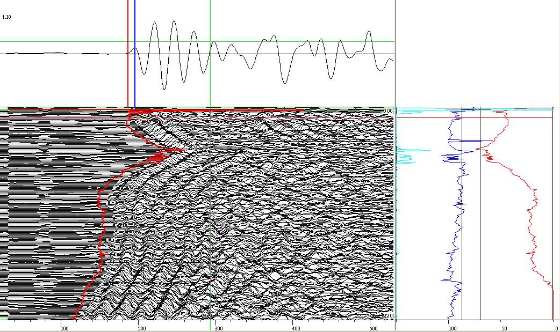560x332 pixels.
Task: Click the 200 tick on seismic time axis
Action: (142, 328)
